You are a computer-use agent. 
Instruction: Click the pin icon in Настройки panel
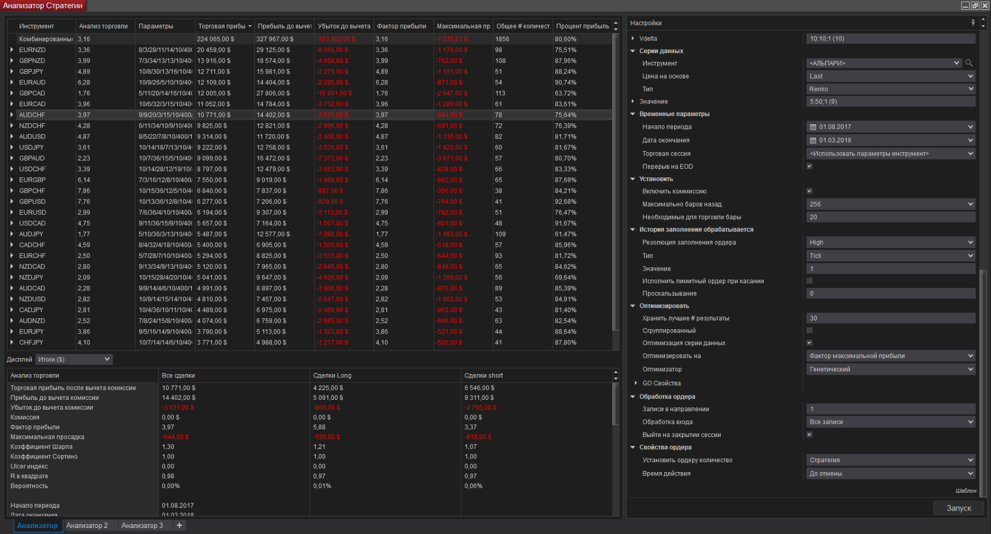point(973,22)
